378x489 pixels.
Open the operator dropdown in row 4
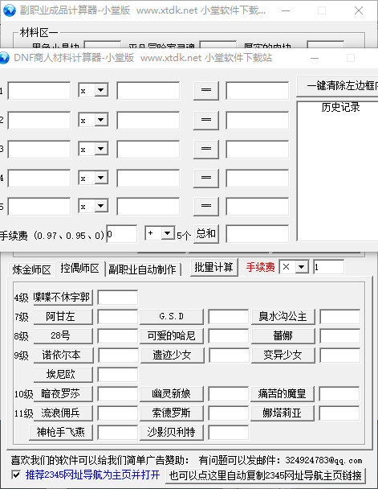[101, 178]
